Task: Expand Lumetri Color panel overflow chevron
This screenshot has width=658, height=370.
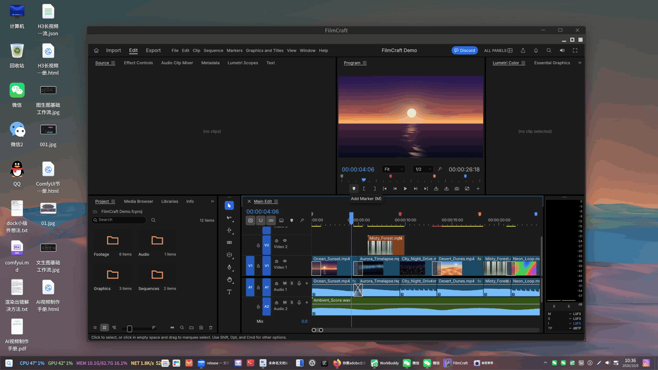Action: (x=580, y=63)
